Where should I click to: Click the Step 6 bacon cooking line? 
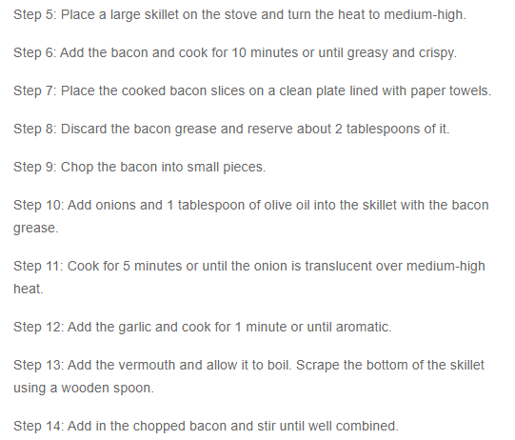click(x=235, y=53)
